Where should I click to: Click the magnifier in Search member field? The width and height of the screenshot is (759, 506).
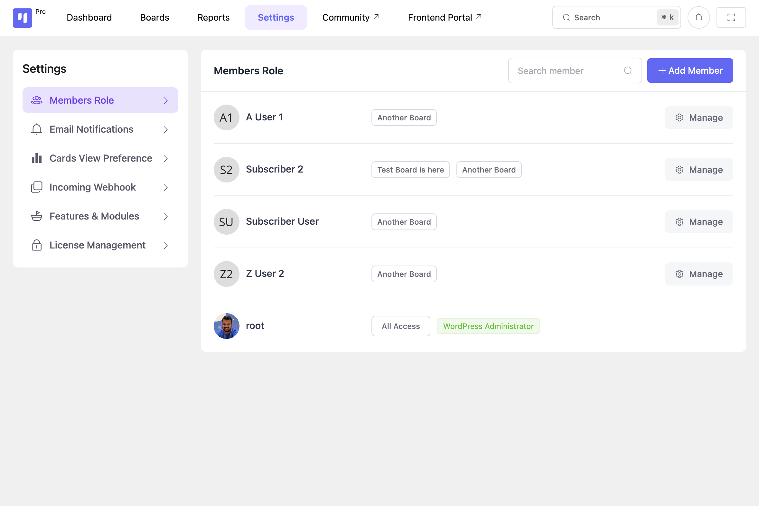628,71
